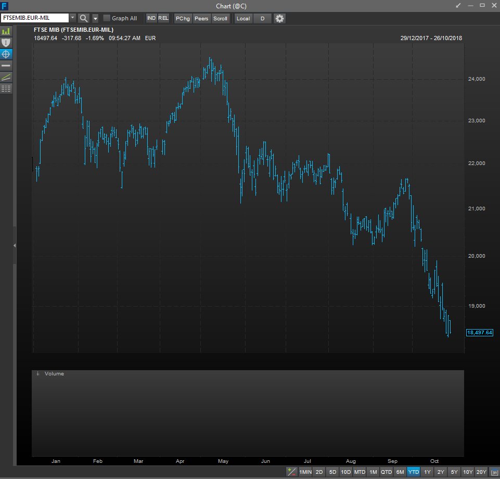Open the data table grid tool
The height and width of the screenshot is (479, 500).
[6, 89]
